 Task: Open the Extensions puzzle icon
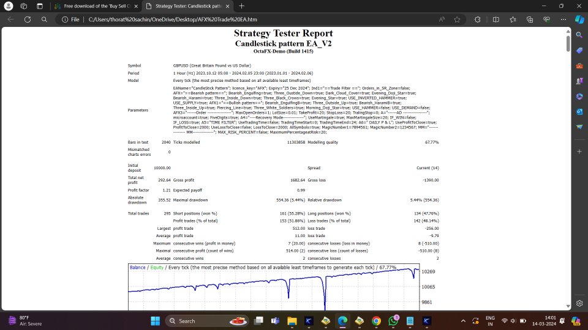click(477, 20)
